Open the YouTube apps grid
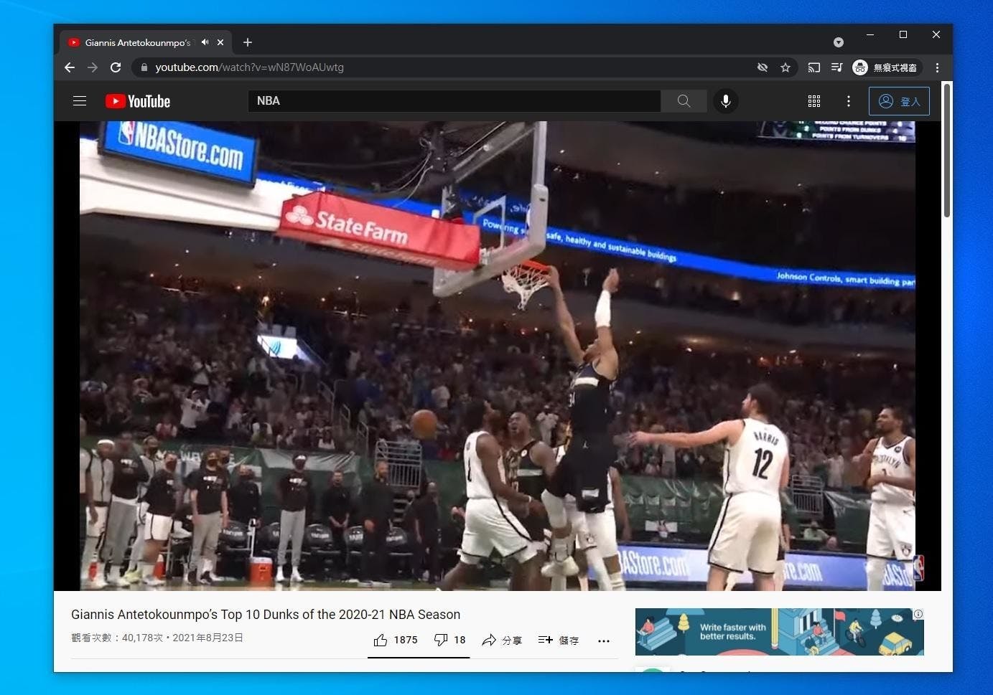 813,101
